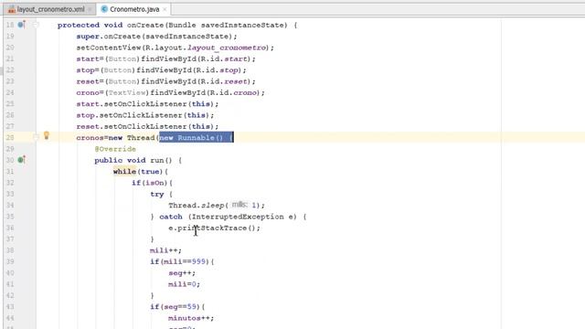Click the implements gutter icon beside run()
Image resolution: width=585 pixels, height=329 pixels.
click(22, 160)
